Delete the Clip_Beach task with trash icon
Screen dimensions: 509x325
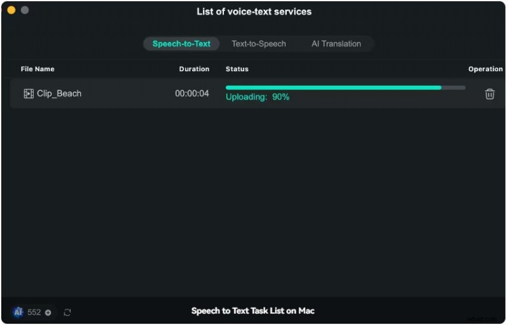coord(489,94)
